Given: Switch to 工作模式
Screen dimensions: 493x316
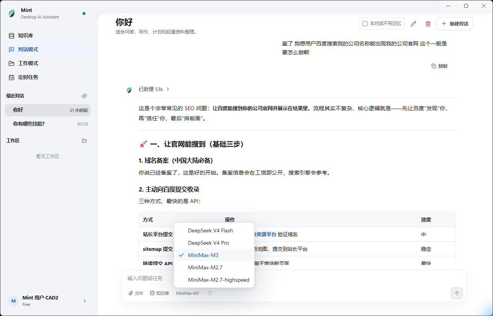Looking at the screenshot, I should [x=48, y=63].
